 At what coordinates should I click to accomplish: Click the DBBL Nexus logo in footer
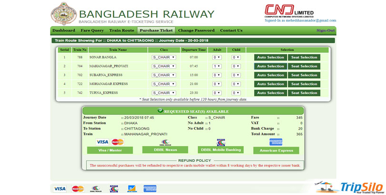tap(96, 189)
